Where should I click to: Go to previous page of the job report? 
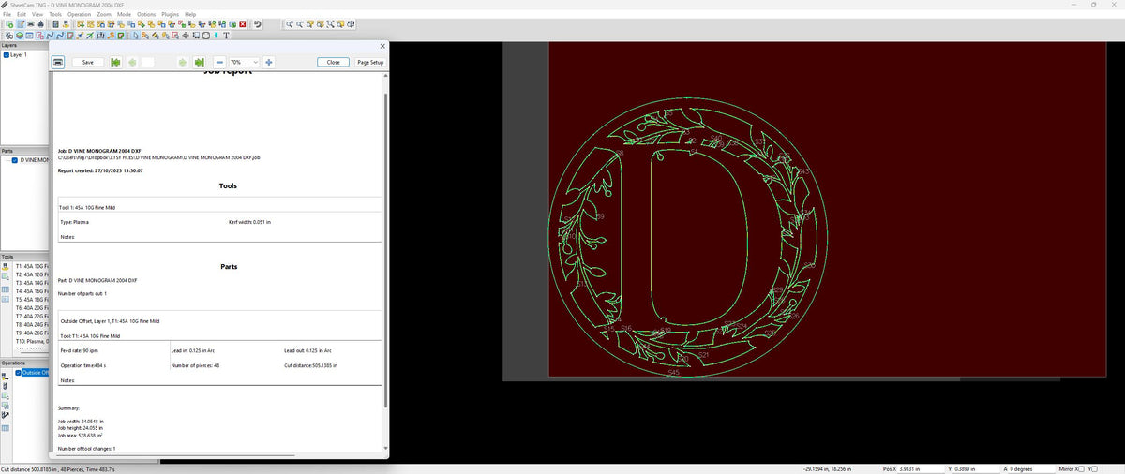tap(132, 62)
